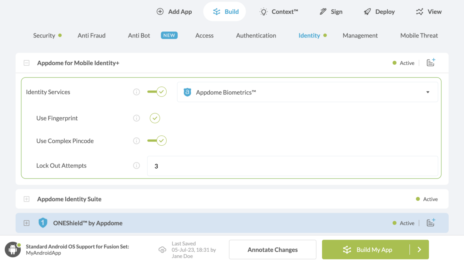The height and width of the screenshot is (261, 464).
Task: Click the Lock Out Attempts input field
Action: 292,166
